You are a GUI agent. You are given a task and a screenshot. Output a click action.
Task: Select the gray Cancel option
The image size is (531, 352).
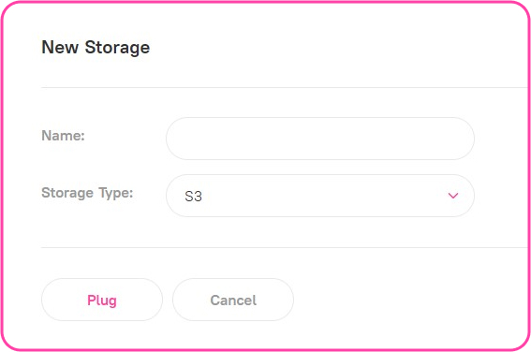click(x=233, y=300)
